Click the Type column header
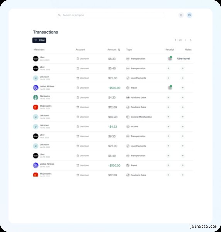 129,49
